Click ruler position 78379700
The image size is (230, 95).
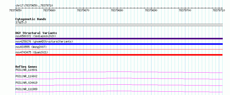[185, 10]
